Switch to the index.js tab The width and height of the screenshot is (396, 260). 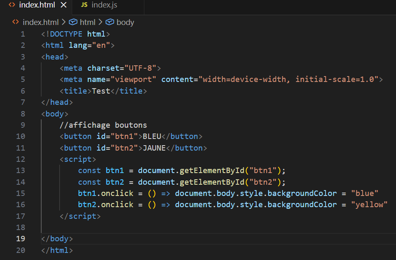pos(104,5)
